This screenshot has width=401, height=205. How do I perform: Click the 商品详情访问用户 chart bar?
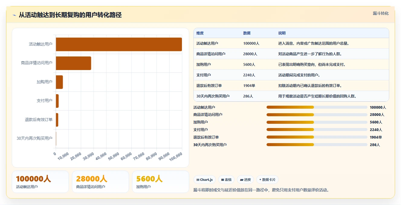73,63
